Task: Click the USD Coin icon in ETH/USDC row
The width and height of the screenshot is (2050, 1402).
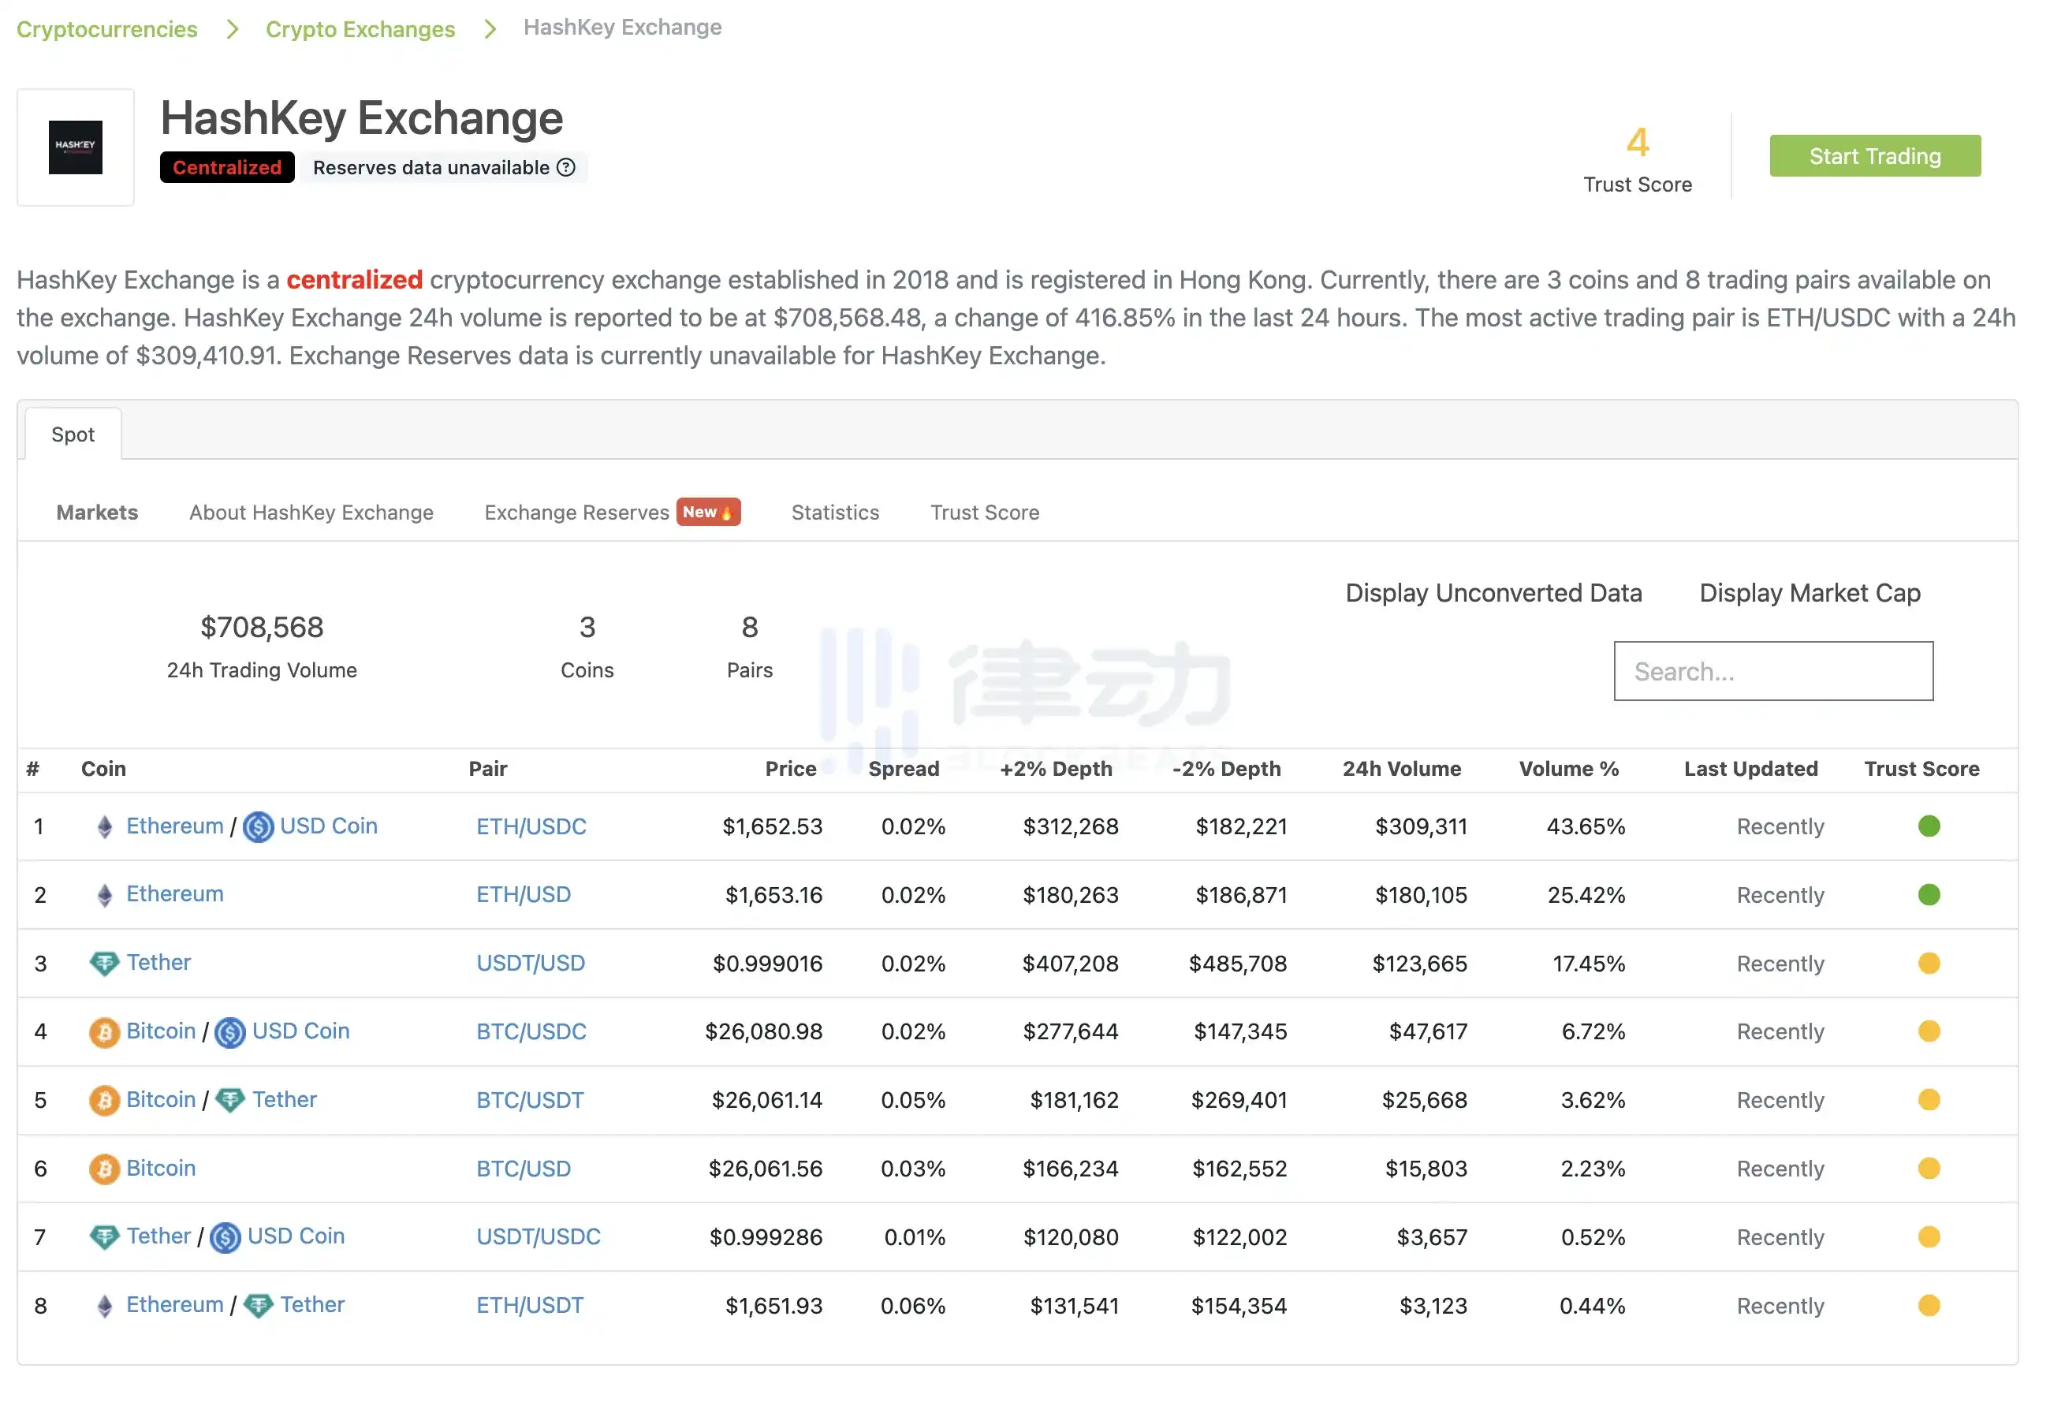Action: pyautogui.click(x=259, y=826)
